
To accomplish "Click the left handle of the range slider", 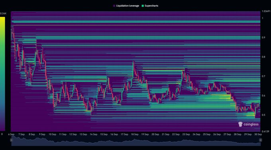I will pos(12,140).
